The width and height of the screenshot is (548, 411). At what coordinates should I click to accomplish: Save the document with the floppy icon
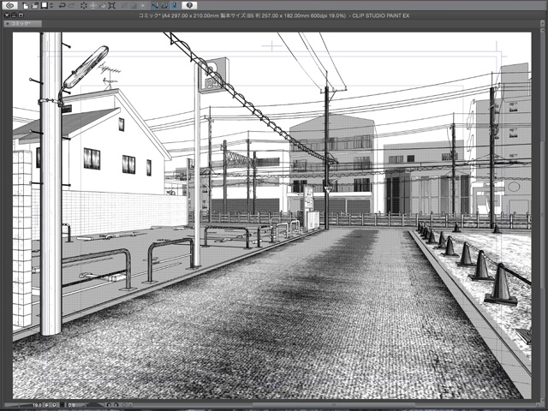[45, 6]
